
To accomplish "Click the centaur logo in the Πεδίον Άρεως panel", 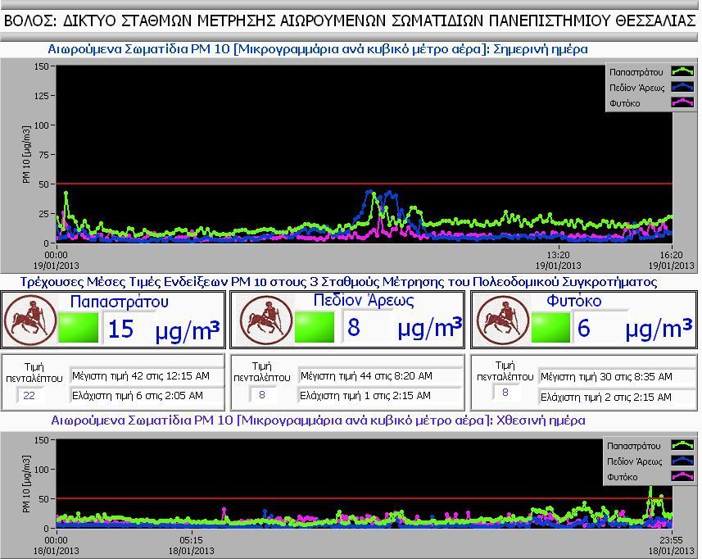I will [266, 320].
